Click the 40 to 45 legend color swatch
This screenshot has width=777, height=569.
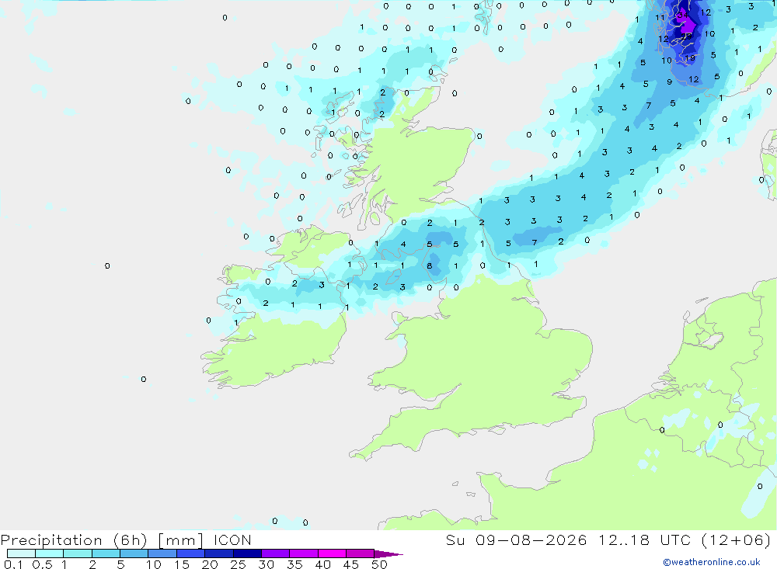pos(332,553)
